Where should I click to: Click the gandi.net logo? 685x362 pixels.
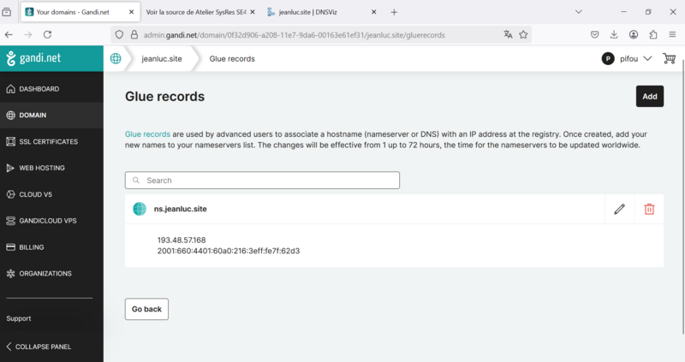[x=34, y=59]
